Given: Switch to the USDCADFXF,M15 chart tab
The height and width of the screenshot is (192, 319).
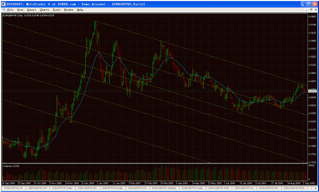Looking at the screenshot, I should point(294,188).
